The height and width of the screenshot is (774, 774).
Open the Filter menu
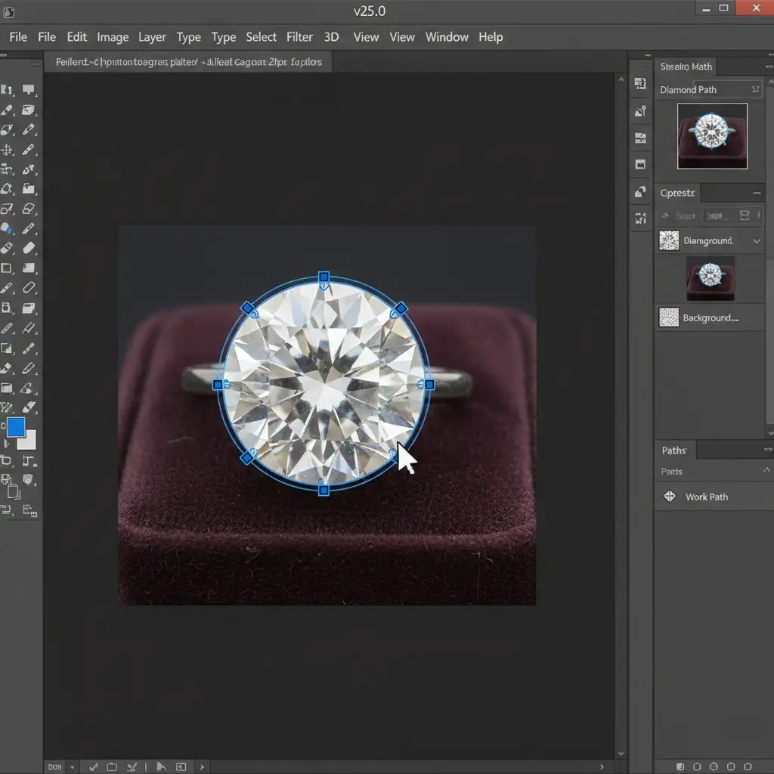pos(299,37)
